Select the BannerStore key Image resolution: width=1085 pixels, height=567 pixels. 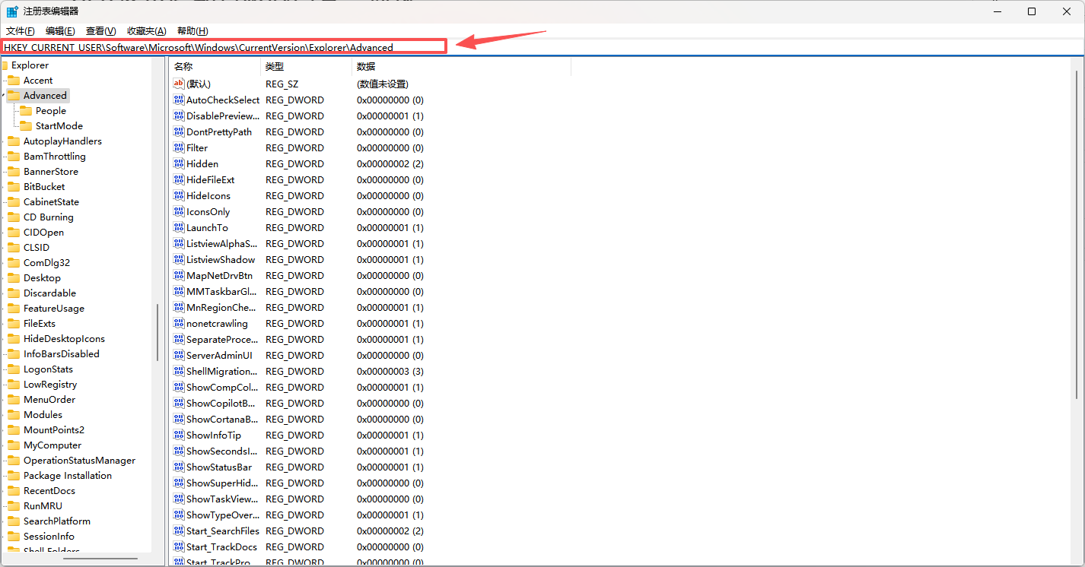click(x=51, y=172)
